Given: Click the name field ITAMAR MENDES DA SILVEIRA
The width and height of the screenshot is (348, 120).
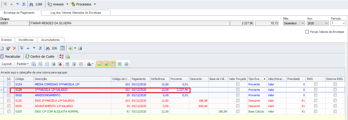Looking at the screenshot, I should coord(129,23).
